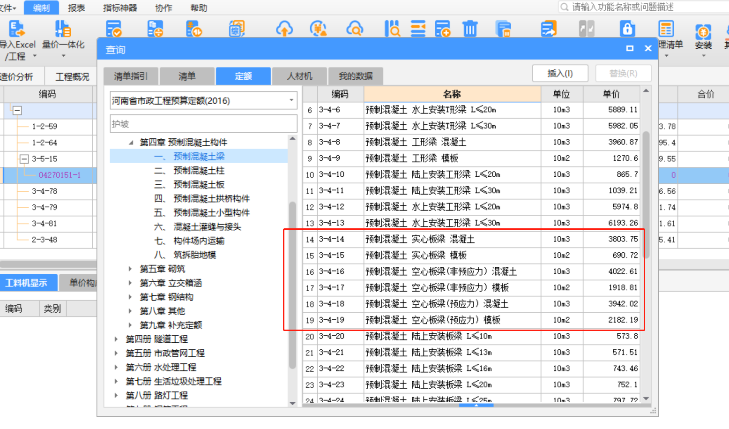
Task: Switch to the 人材机 tab
Action: click(299, 76)
